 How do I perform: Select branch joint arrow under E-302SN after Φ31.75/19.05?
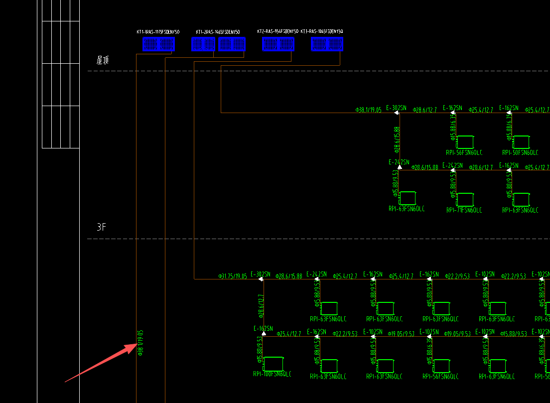pos(261,279)
